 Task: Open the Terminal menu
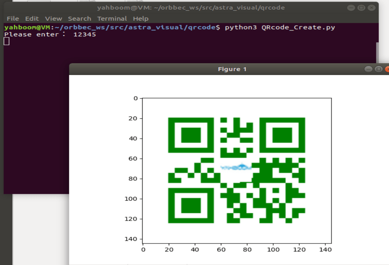point(112,19)
